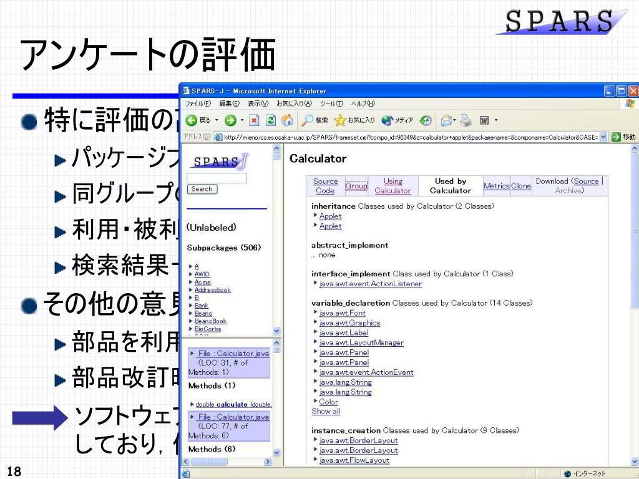Screen dimensions: 639x479
Task: Open the Calculator.java file with LOC 31
Action: point(233,354)
